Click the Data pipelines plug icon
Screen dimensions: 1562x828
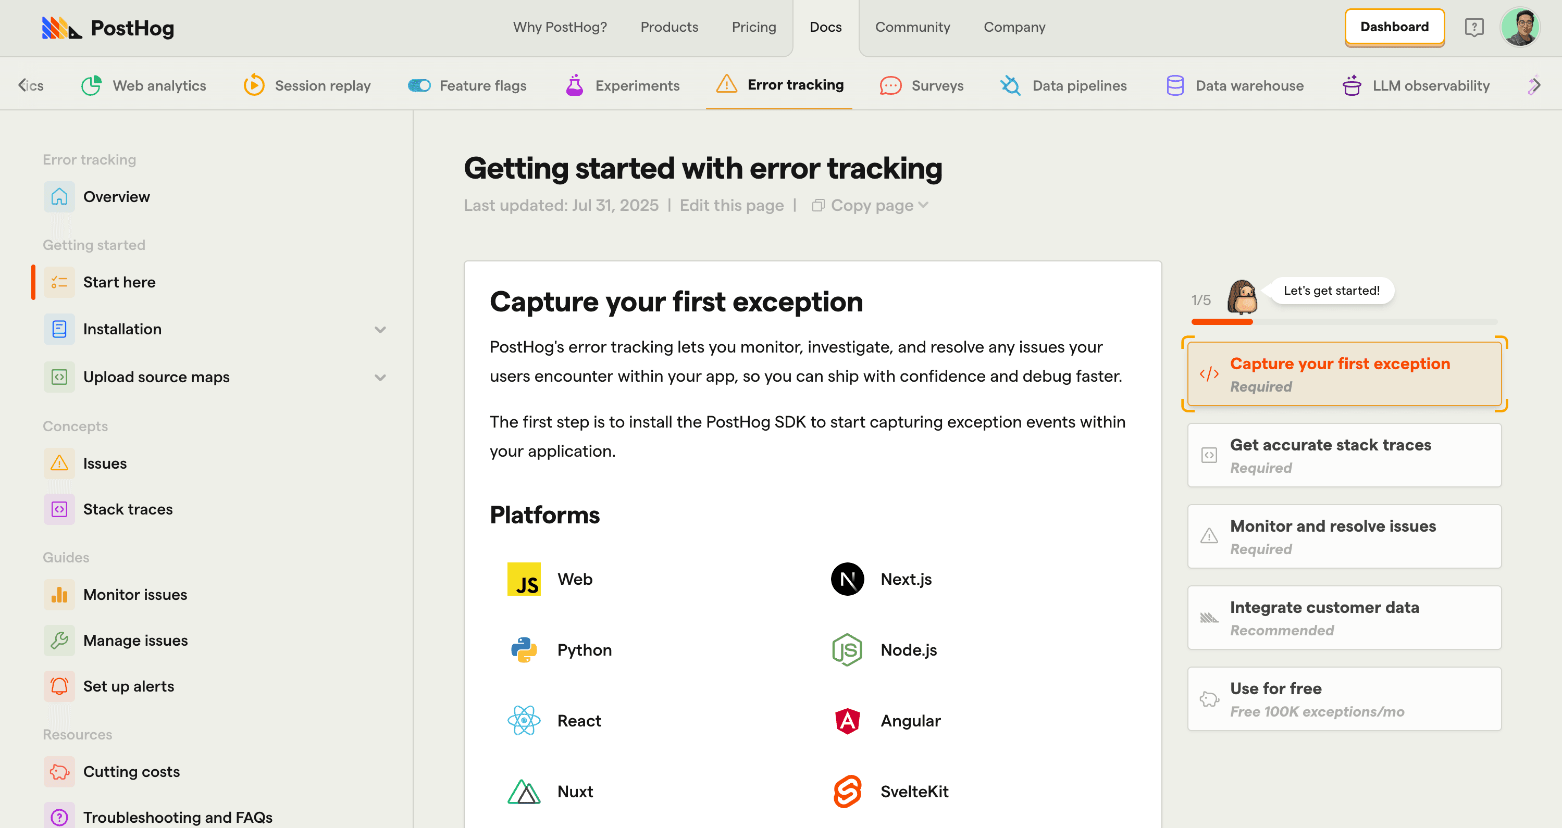1011,85
